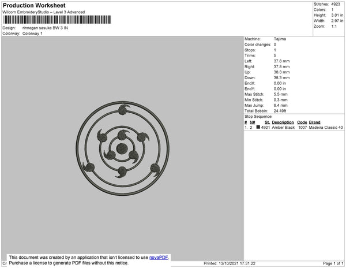Click the 'Color changes:' label
Viewport: 346px width, 268px height.
(x=258, y=44)
